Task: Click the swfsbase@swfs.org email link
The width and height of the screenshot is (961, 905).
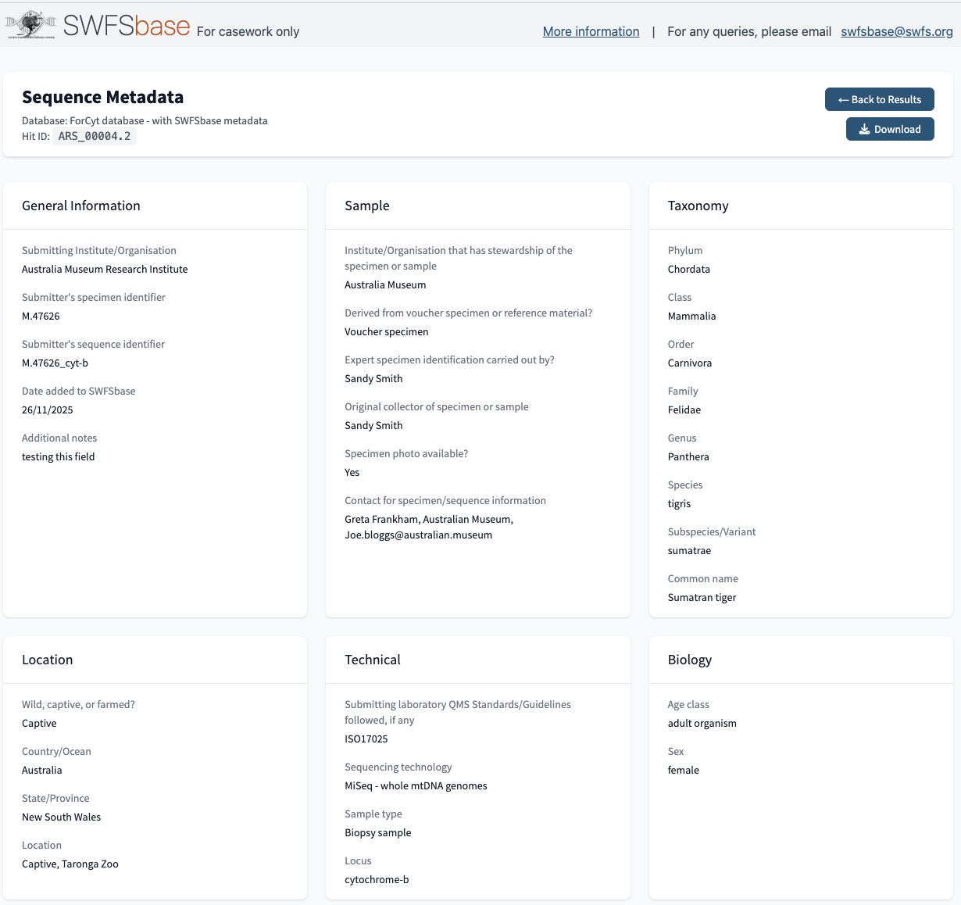Action: pos(896,31)
